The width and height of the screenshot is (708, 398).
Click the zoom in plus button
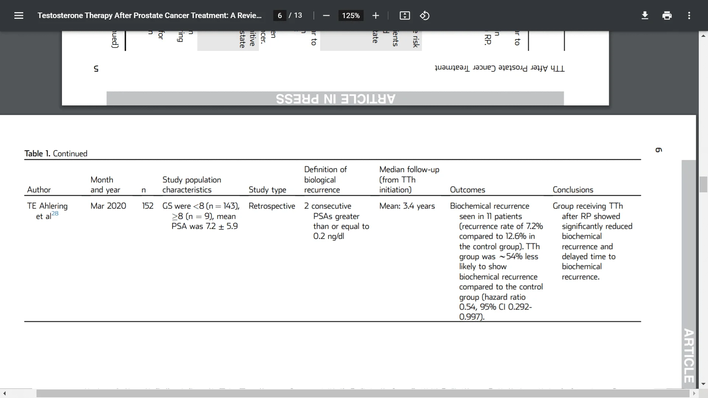(x=375, y=15)
